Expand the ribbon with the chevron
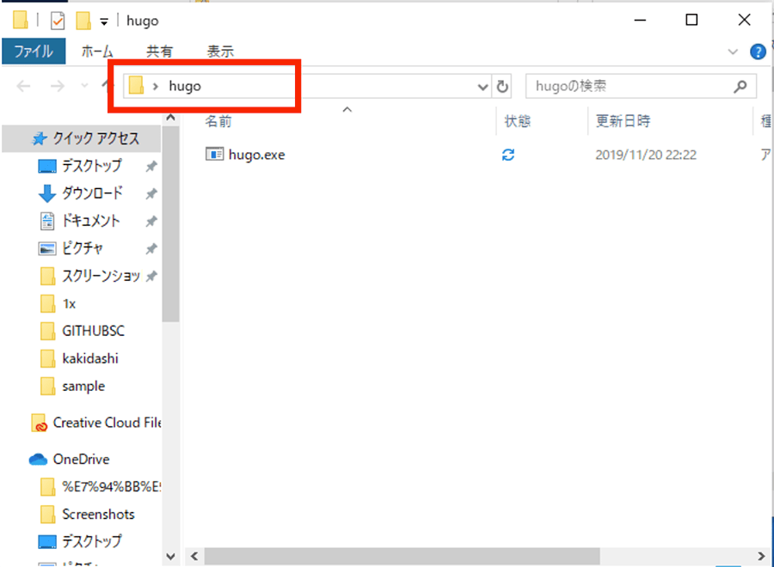Viewport: 774px width, 567px height. point(733,52)
